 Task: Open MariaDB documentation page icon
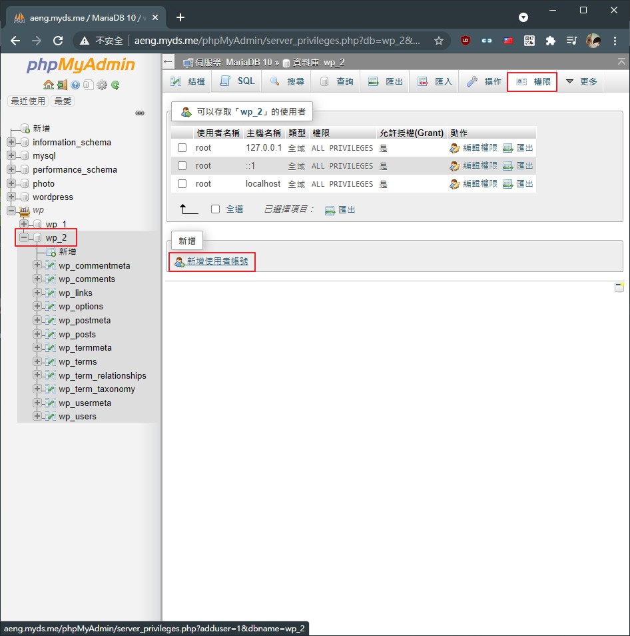coord(89,85)
